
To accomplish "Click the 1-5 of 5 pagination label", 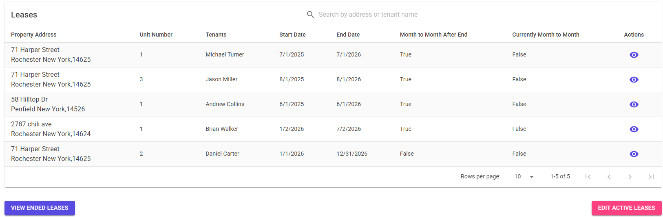I will click(560, 176).
